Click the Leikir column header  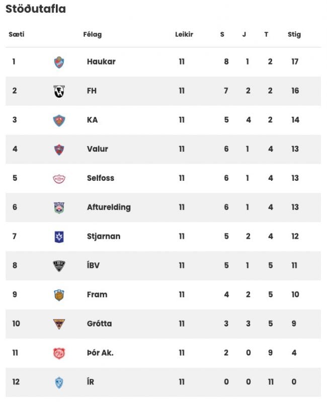(x=184, y=35)
